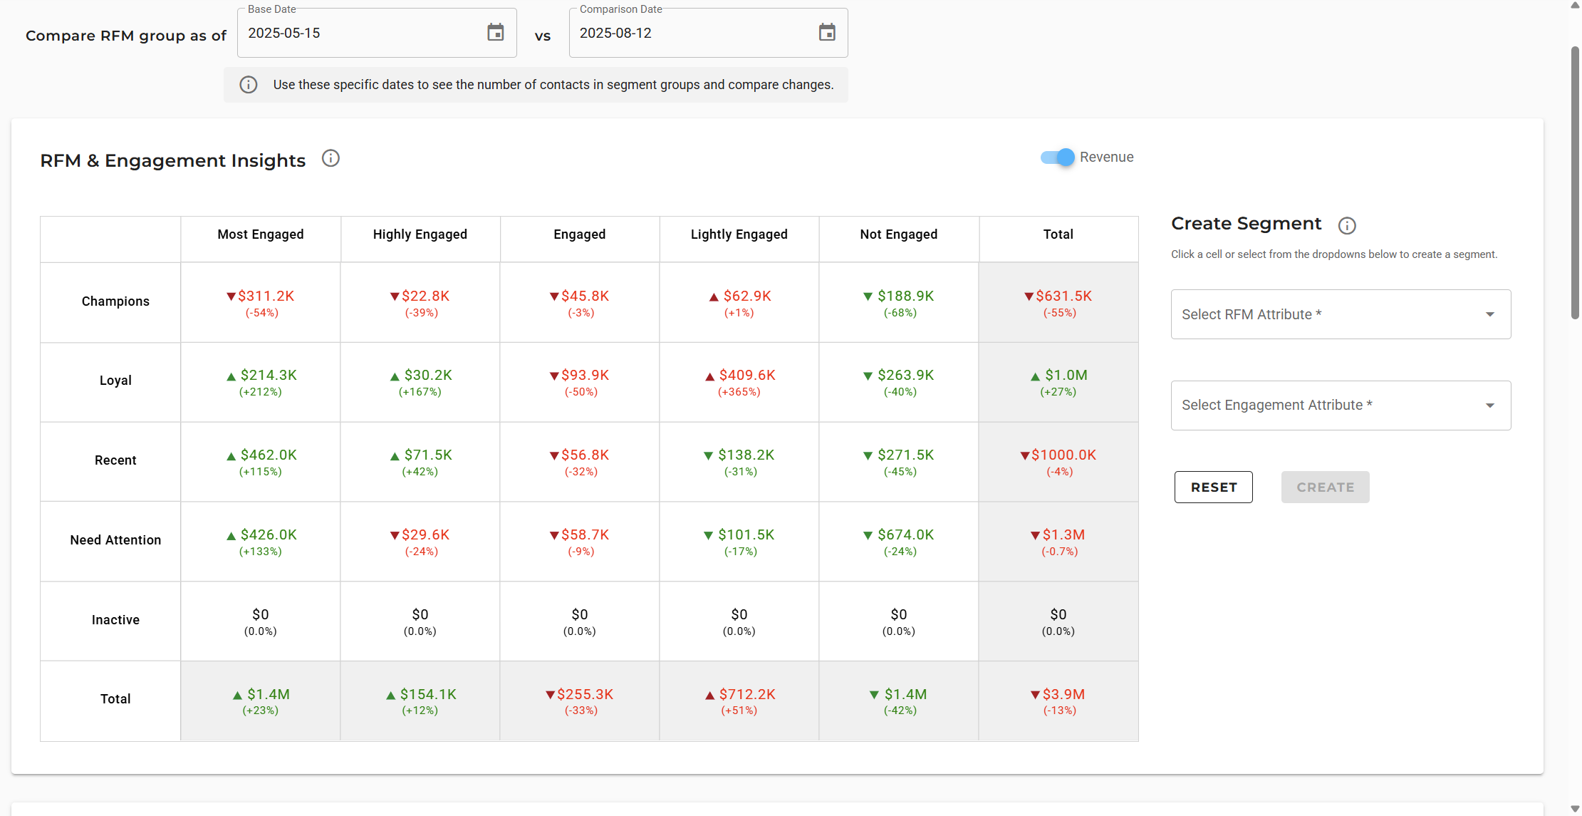This screenshot has height=816, width=1582.
Task: Click the vertical page scrollbar thumb
Action: 1575,182
